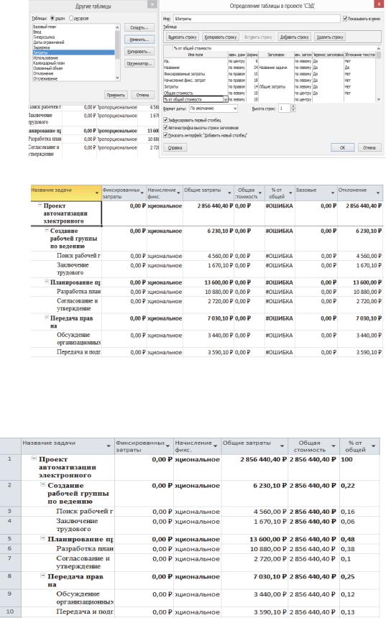Open the 'Формат даты' combo box
Screen dimensions: 386x618
[213, 109]
